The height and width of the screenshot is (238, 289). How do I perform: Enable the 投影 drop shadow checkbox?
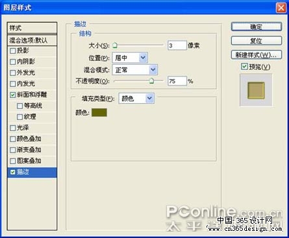click(13, 51)
